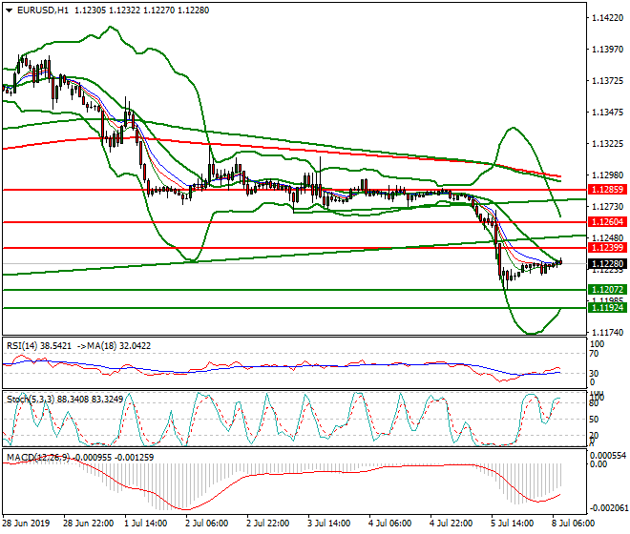Click the 1.13970 price scale value
This screenshot has height=534, width=630.
[x=608, y=50]
